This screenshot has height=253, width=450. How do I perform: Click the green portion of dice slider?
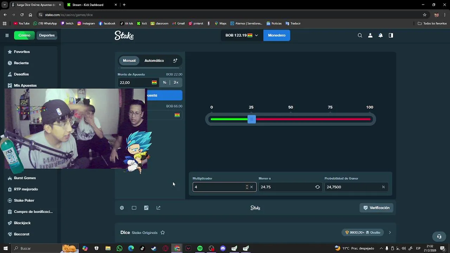229,119
